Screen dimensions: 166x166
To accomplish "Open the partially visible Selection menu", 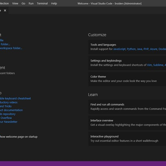I will click(4, 3).
